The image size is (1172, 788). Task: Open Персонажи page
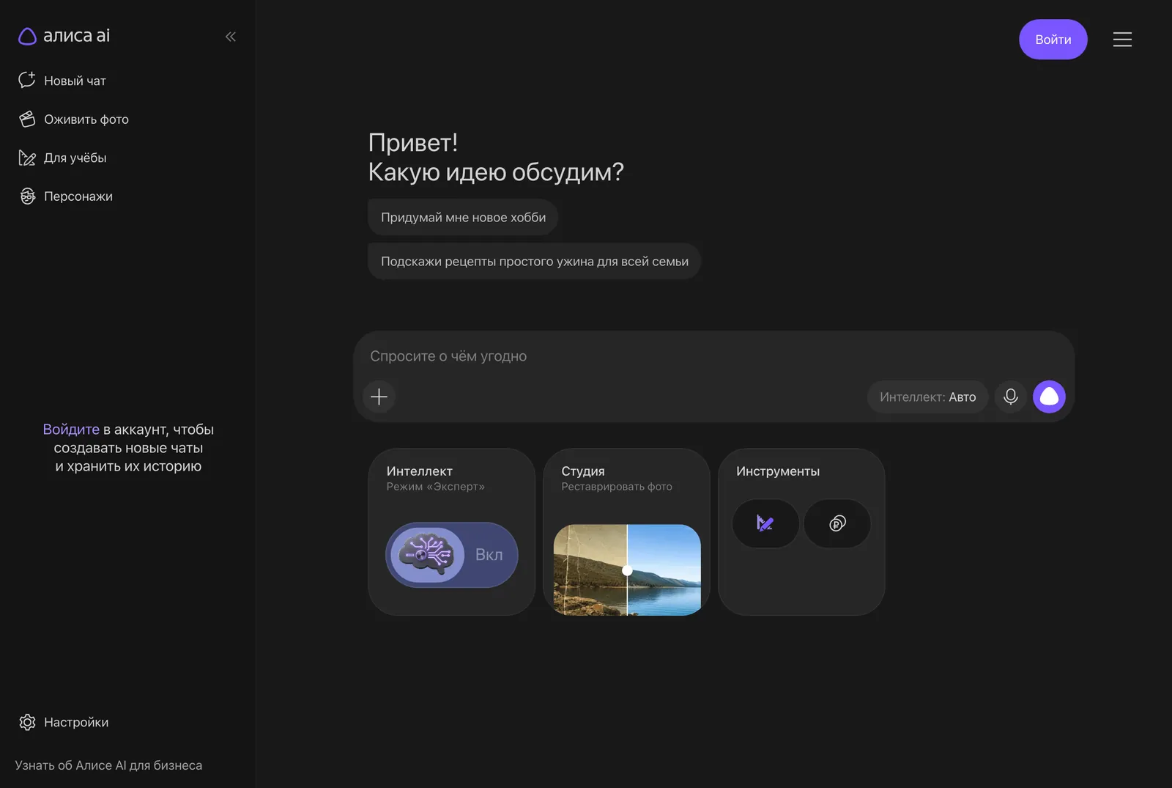click(65, 196)
